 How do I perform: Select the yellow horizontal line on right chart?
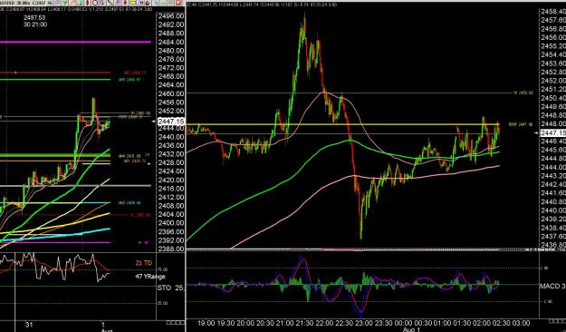click(343, 124)
